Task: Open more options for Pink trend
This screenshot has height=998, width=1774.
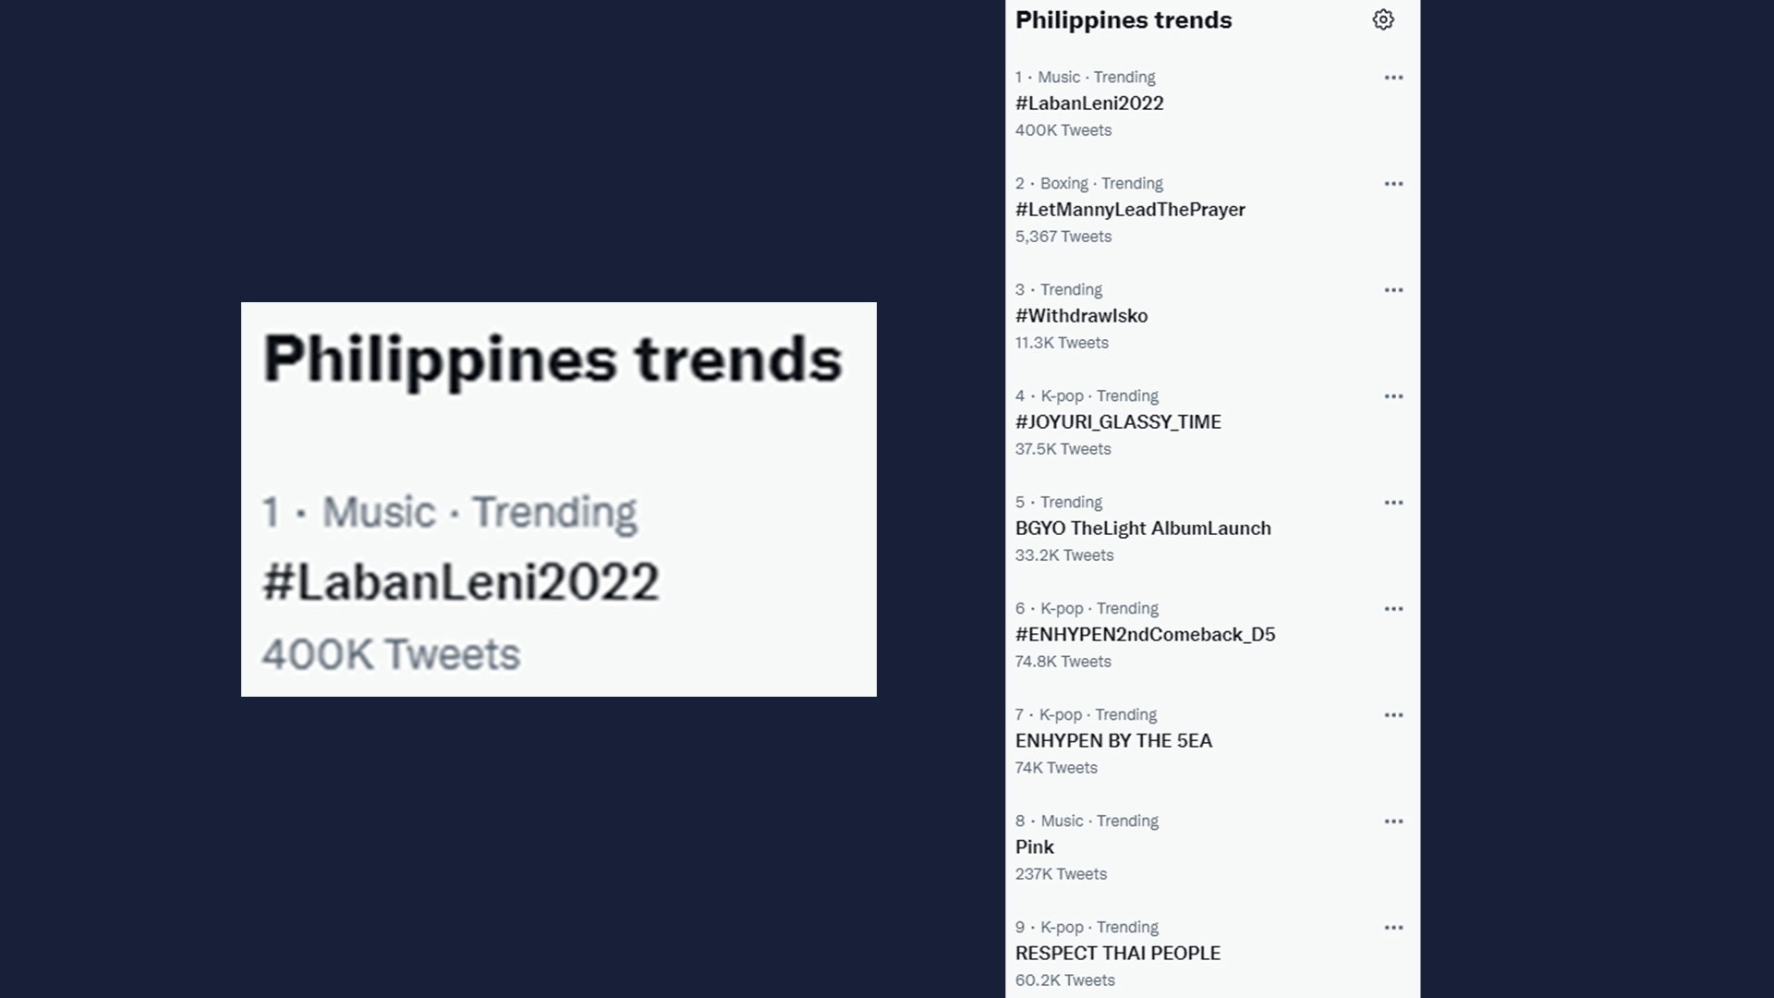Action: (x=1393, y=822)
